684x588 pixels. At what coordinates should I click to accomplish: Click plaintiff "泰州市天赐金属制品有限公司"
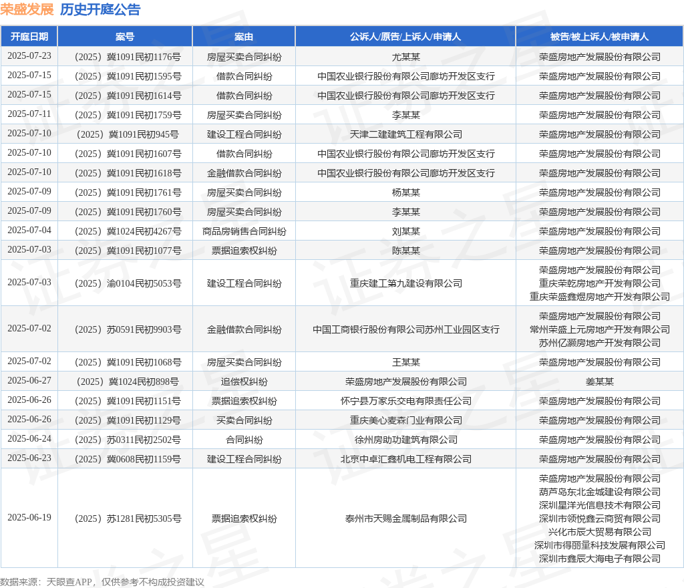point(405,519)
